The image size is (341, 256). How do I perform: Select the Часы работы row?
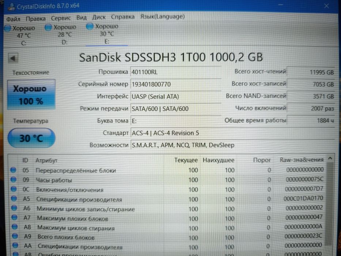click(x=167, y=180)
